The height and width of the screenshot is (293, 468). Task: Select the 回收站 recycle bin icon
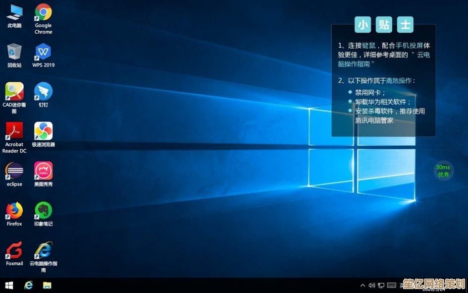pos(14,56)
